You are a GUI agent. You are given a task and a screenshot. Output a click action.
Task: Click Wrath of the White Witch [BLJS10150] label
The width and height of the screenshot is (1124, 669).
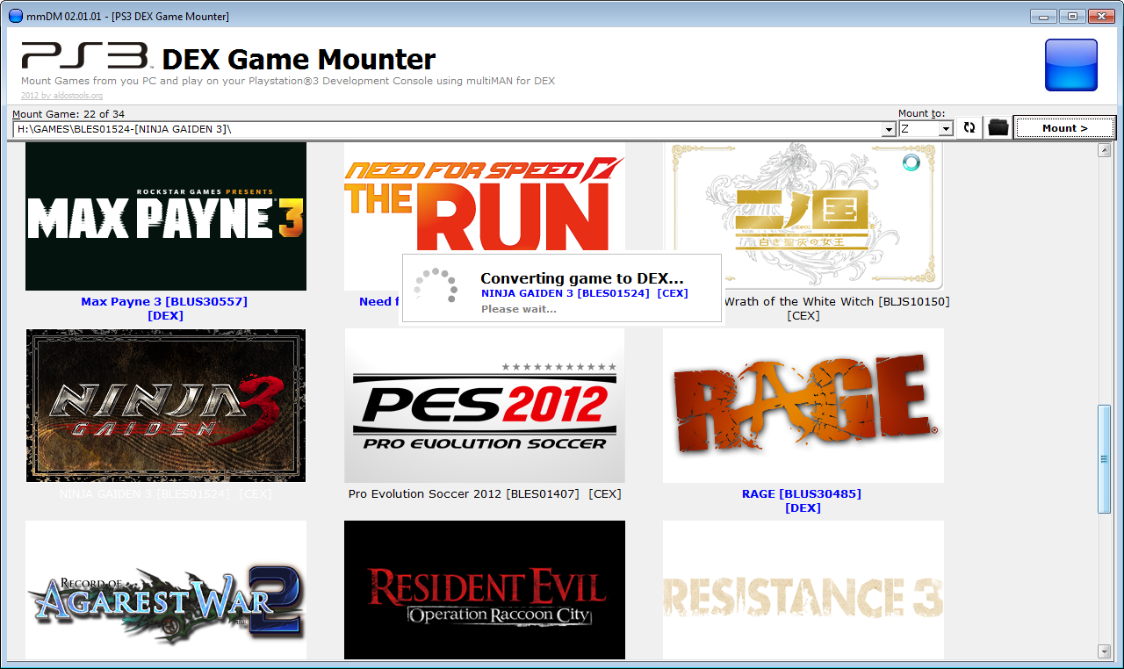[x=837, y=301]
